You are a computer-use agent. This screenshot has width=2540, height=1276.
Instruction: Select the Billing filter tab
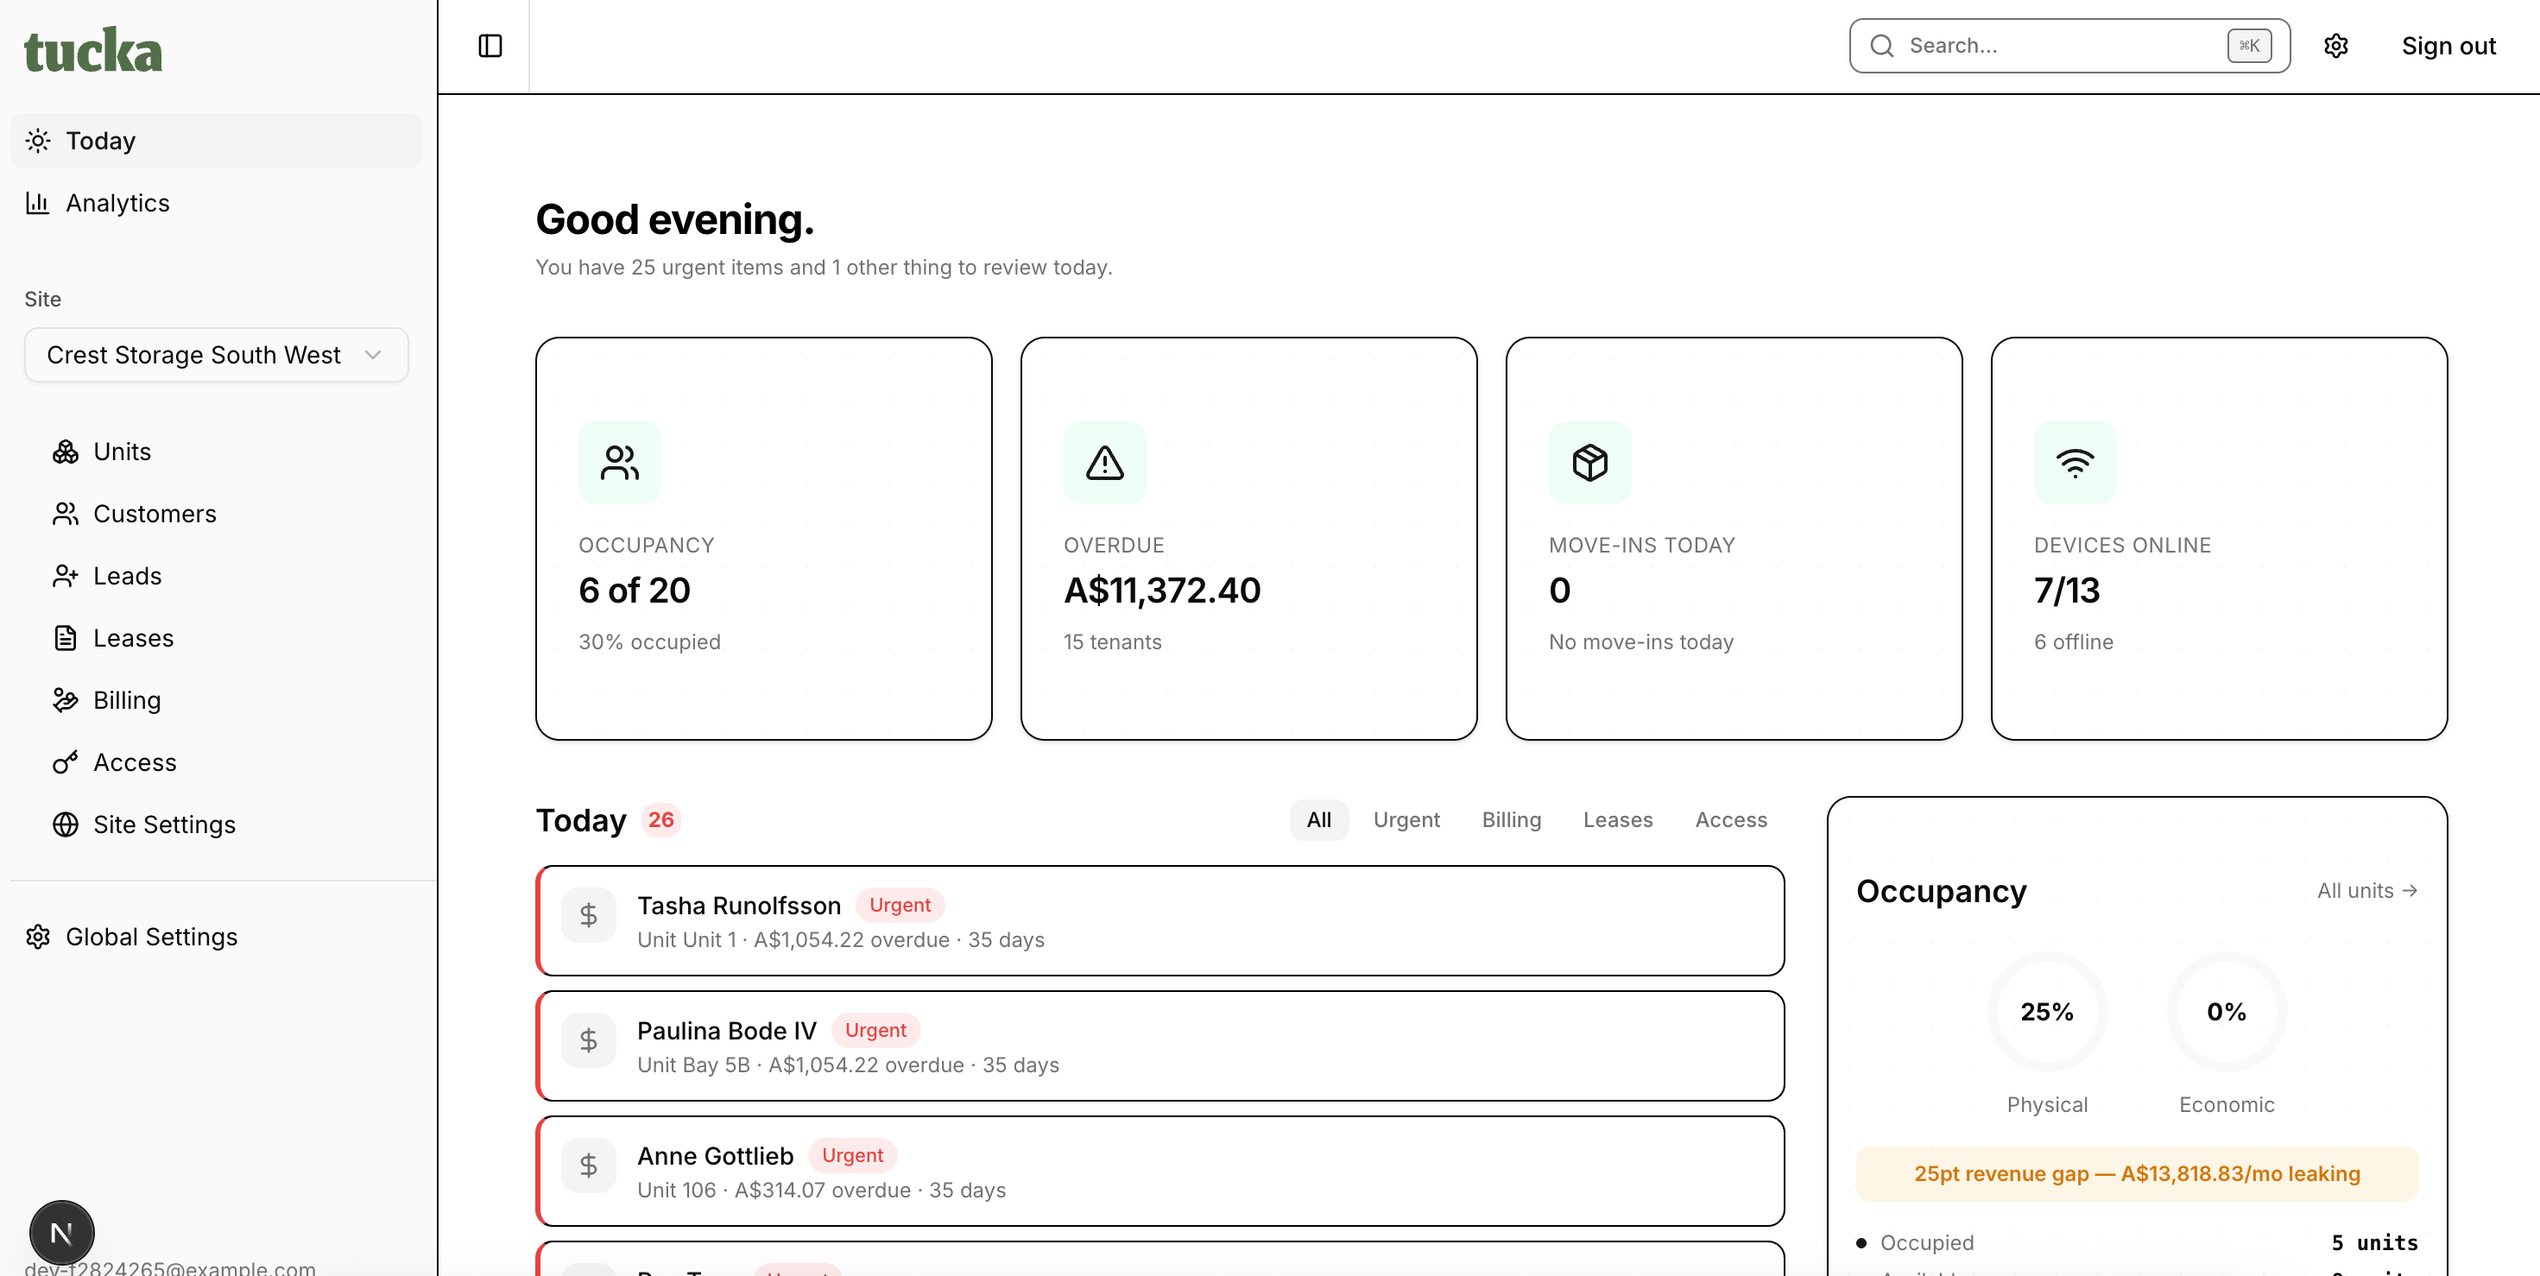[x=1511, y=819]
